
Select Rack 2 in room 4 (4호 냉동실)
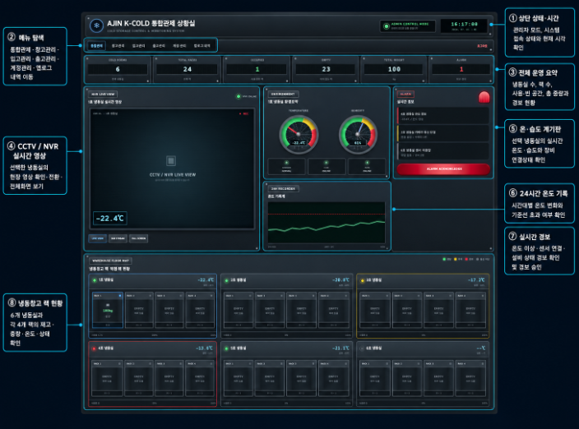(x=138, y=379)
